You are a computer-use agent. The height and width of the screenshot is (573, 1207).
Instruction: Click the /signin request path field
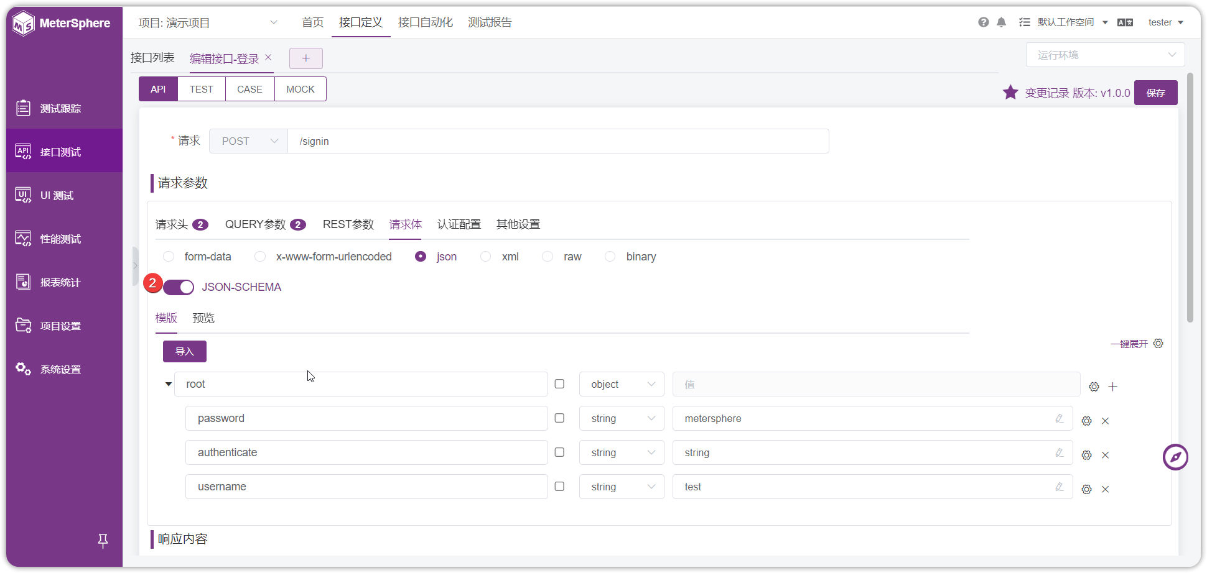click(558, 141)
